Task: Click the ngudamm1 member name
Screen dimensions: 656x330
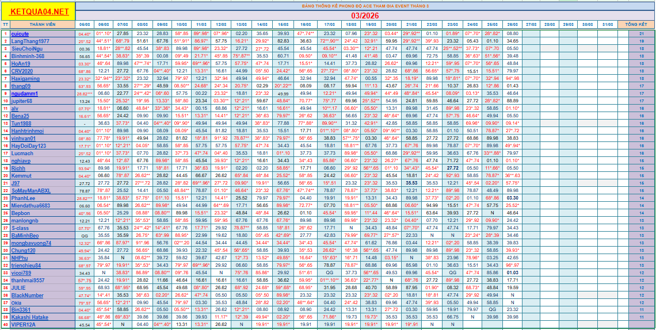Action: tap(25, 93)
